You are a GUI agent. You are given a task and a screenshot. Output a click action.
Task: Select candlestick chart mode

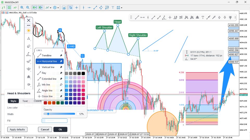[9, 8]
